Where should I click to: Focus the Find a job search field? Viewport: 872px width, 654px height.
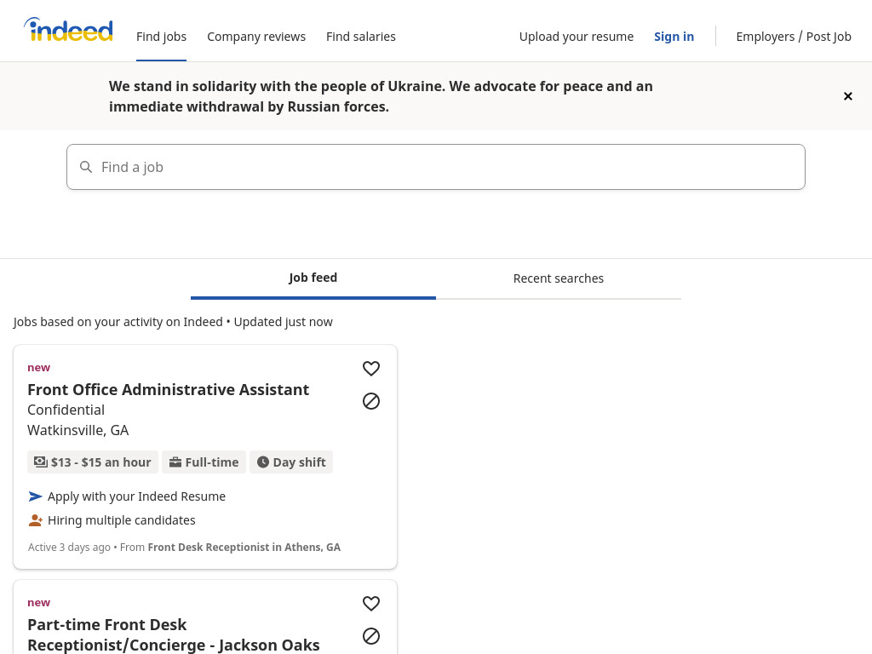(436, 167)
